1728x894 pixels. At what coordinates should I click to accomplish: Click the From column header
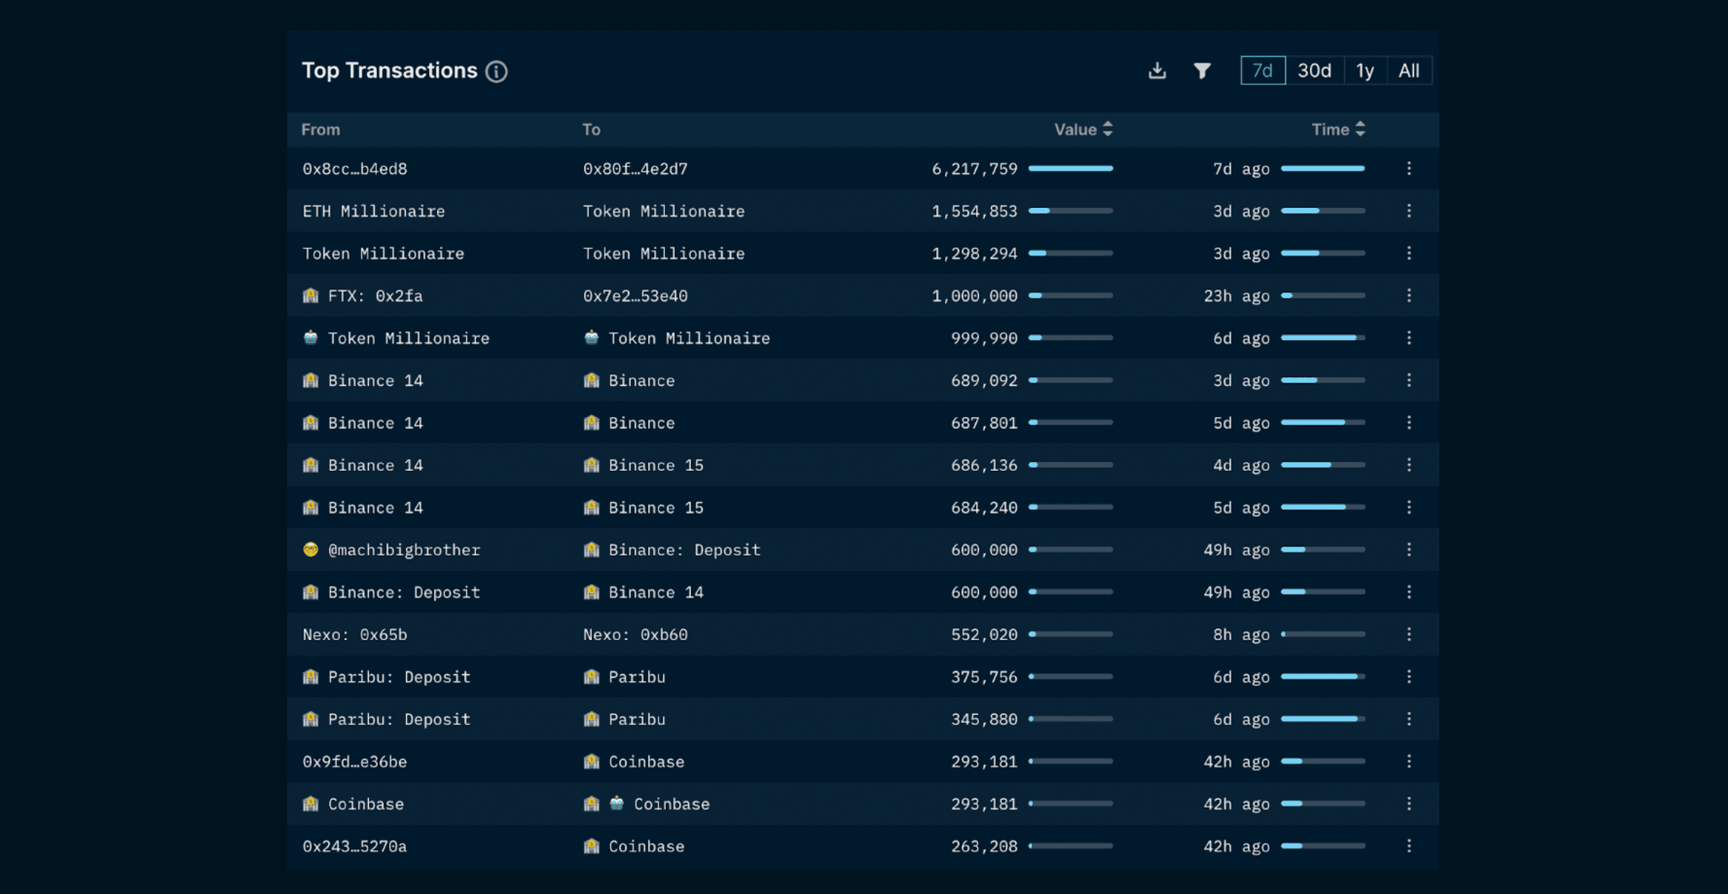321,129
